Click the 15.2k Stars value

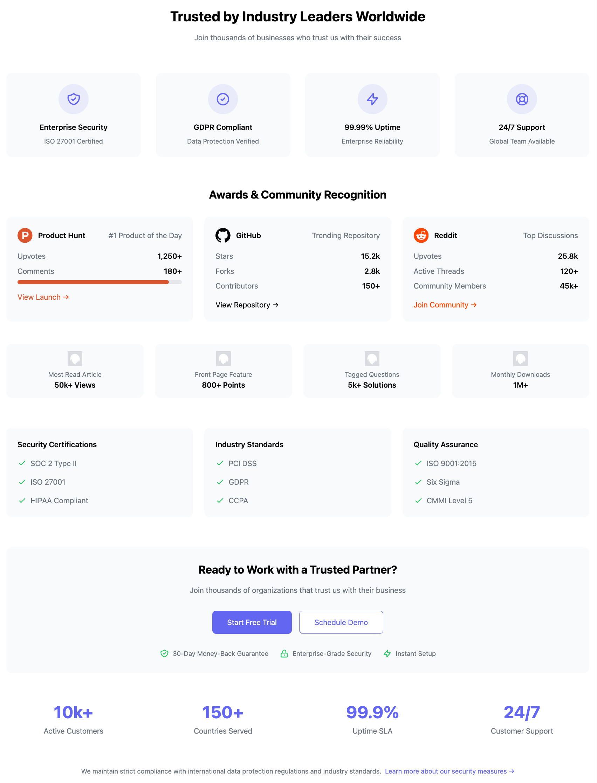point(370,256)
